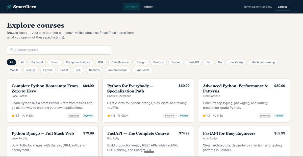Filter courses by TypeScript
This screenshot has width=303, height=157.
point(142,70)
